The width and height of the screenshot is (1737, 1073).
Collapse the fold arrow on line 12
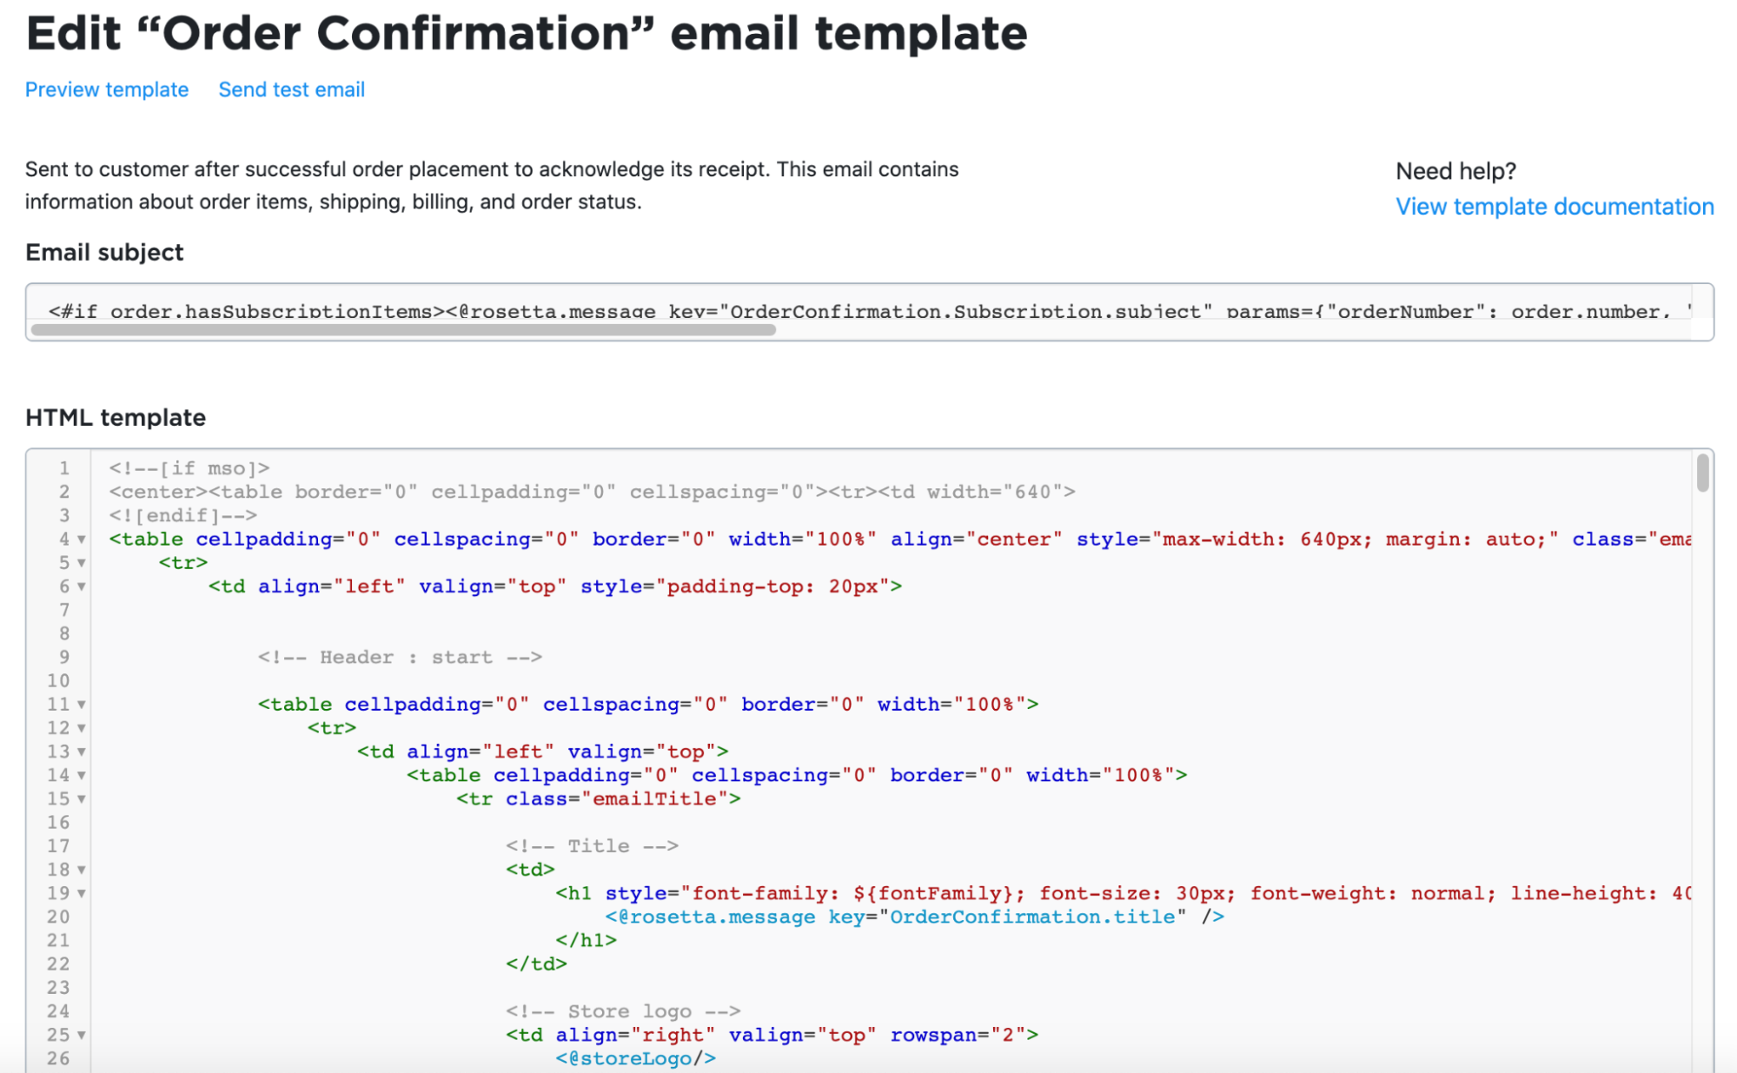(80, 728)
